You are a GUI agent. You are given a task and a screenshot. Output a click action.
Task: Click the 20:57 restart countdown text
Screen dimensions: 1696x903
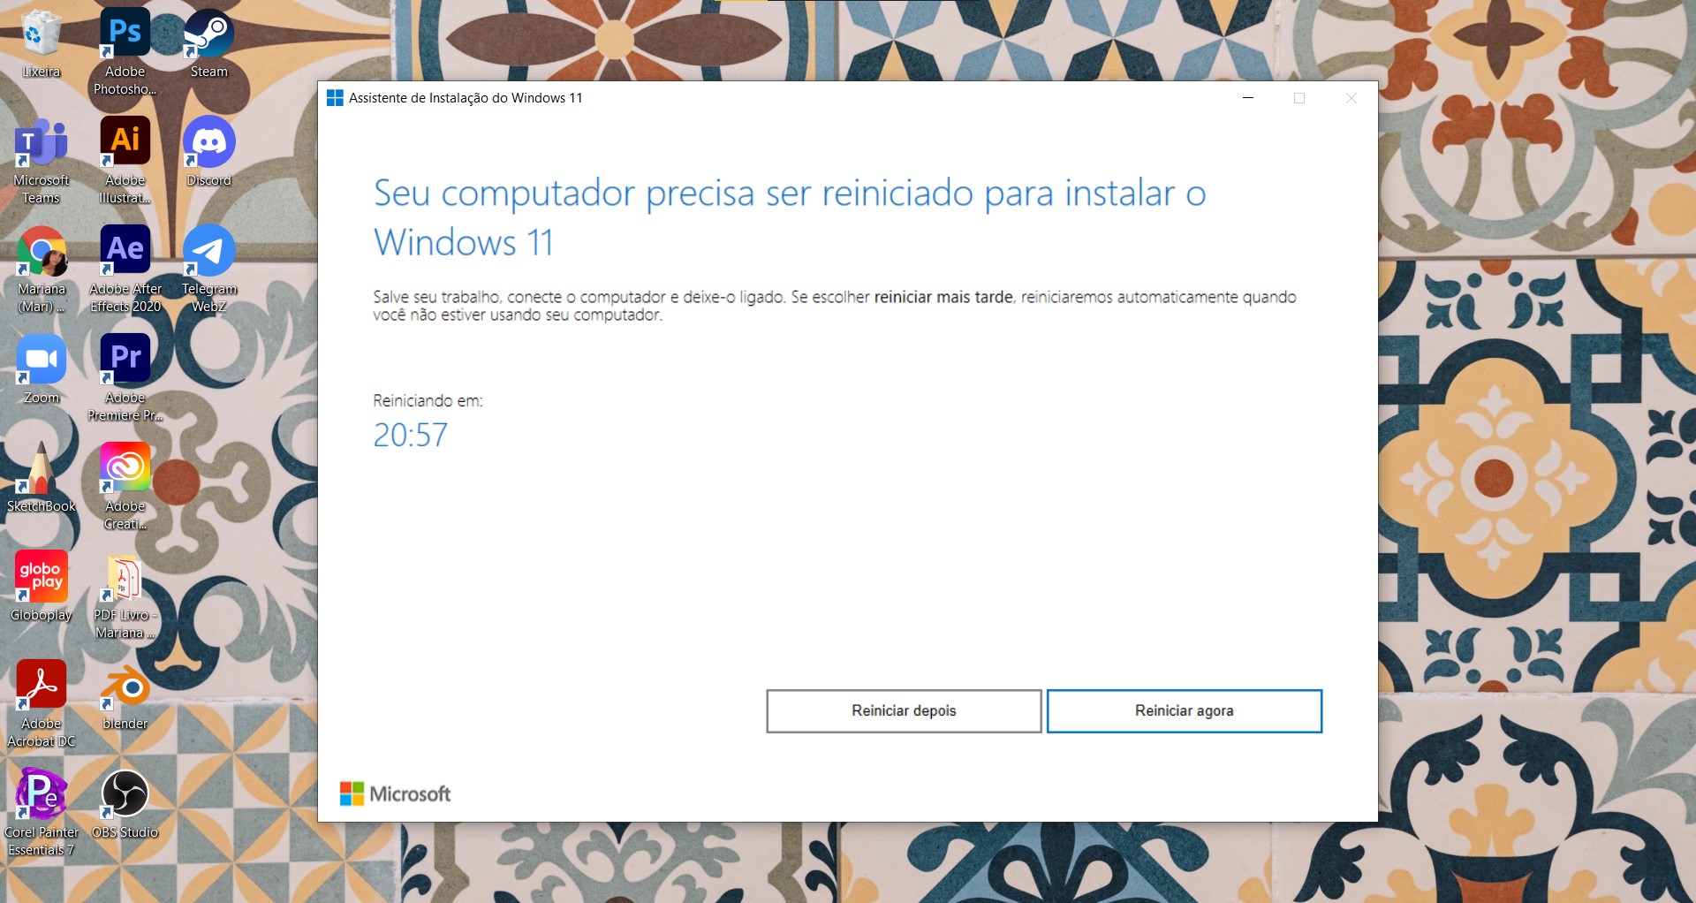(x=410, y=436)
